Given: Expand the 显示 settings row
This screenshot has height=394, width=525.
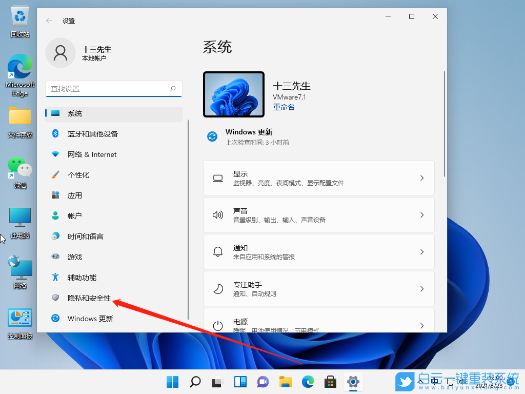Looking at the screenshot, I should pyautogui.click(x=319, y=178).
